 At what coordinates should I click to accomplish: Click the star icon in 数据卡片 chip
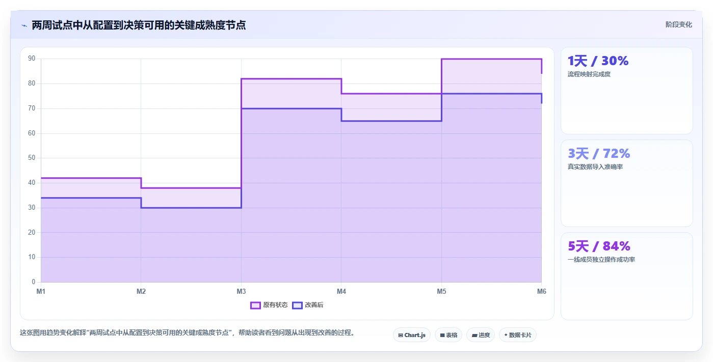506,336
